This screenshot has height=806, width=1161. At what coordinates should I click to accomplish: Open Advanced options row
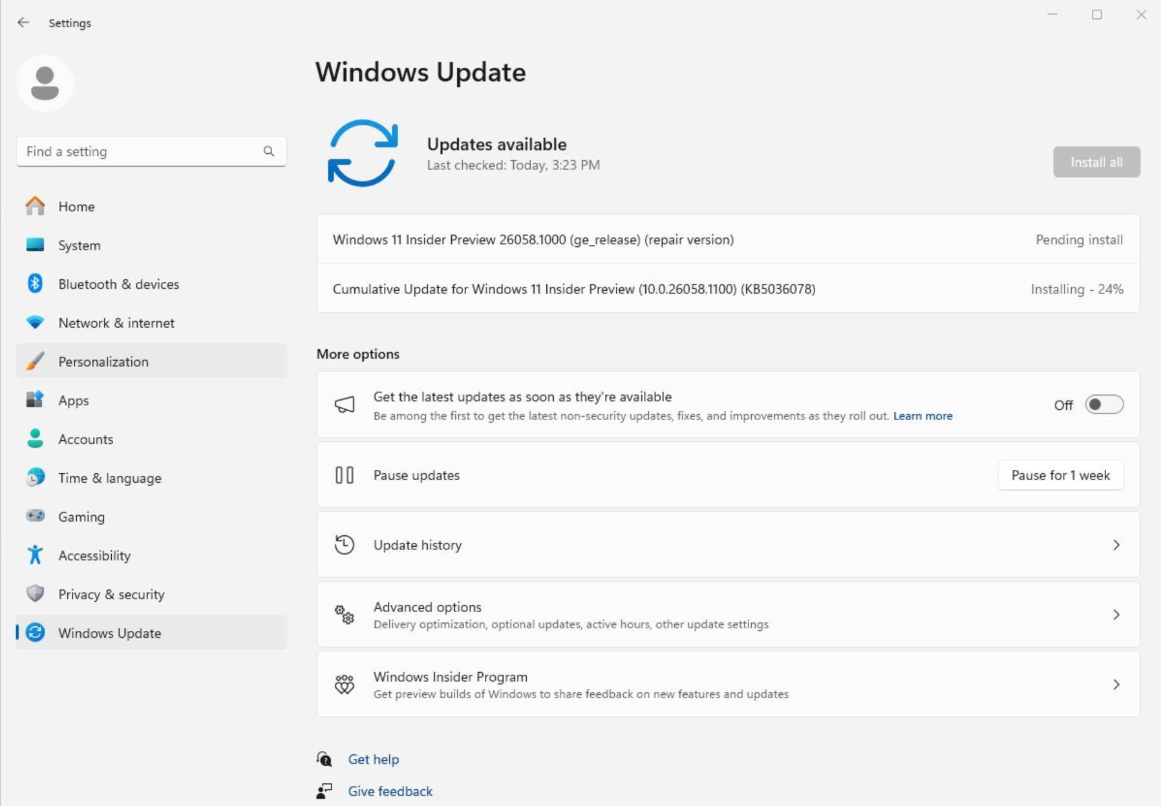pos(728,615)
